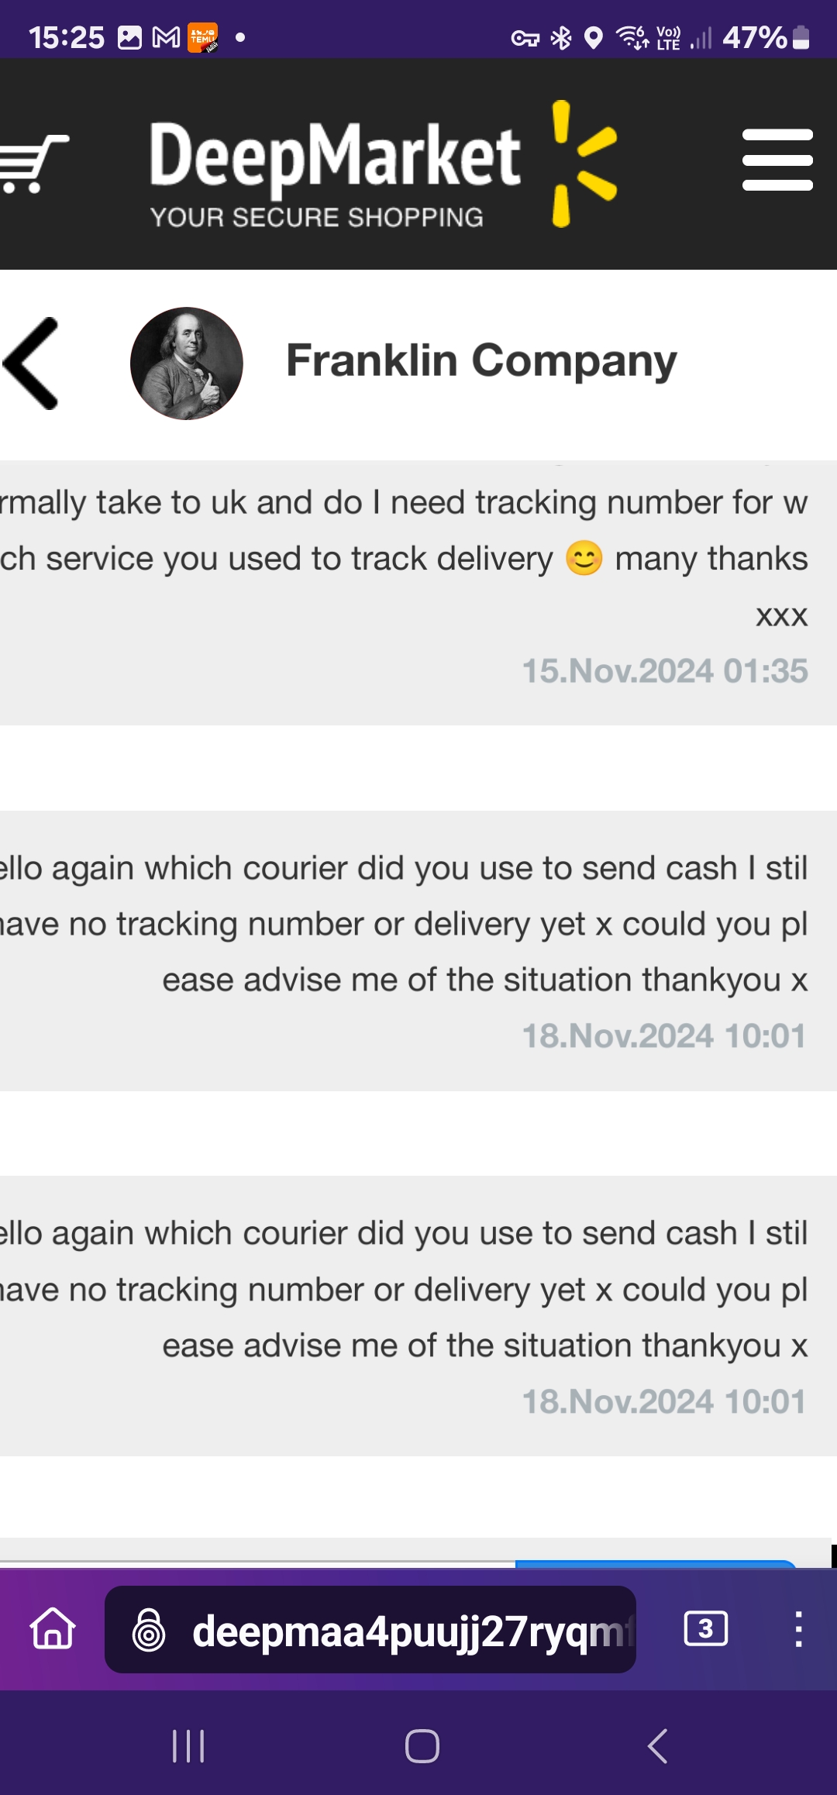Tap the yellow spark logo beside DeepMarket
The image size is (837, 1795).
(x=583, y=164)
